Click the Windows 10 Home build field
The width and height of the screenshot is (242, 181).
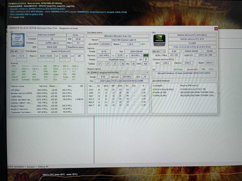184,74
